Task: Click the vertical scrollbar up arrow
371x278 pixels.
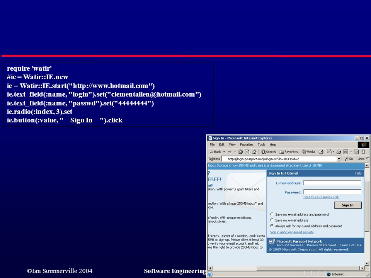Action: point(367,166)
